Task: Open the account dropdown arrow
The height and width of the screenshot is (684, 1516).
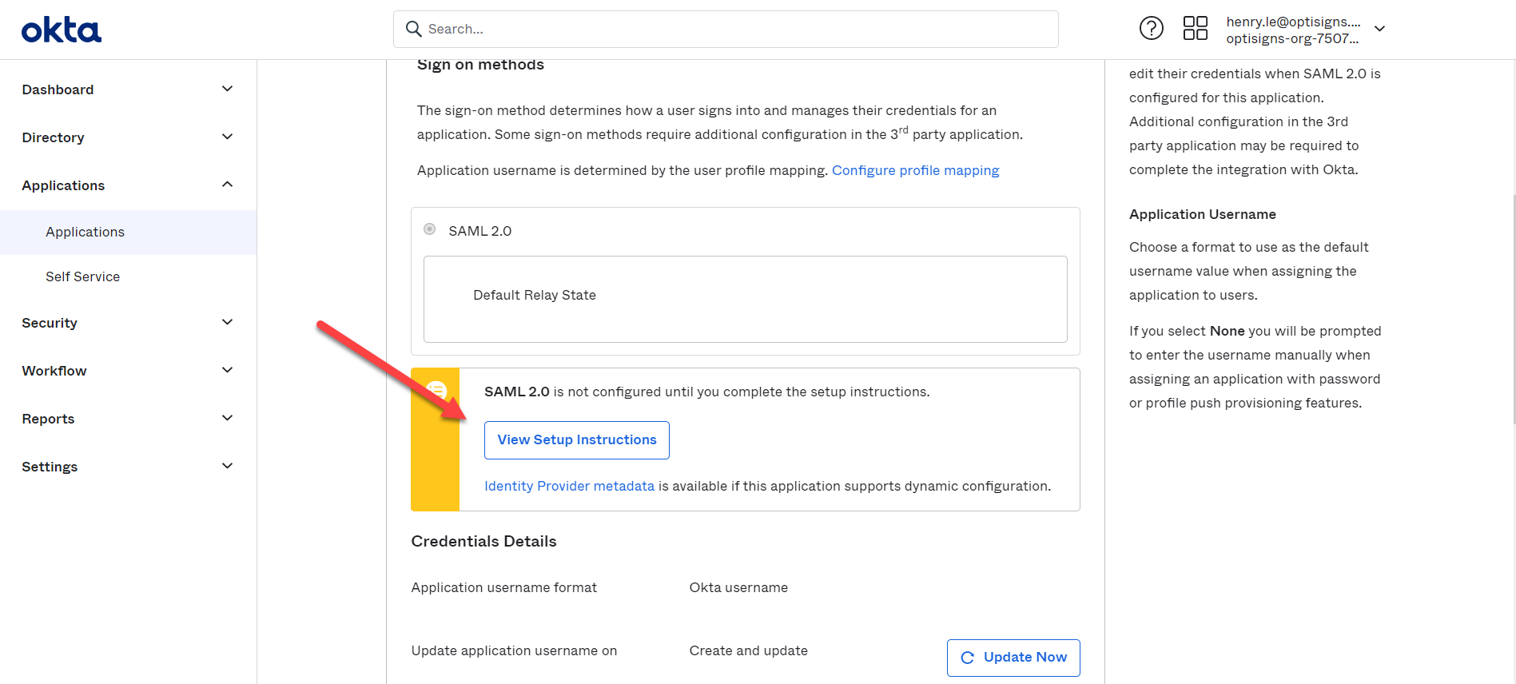Action: coord(1379,29)
